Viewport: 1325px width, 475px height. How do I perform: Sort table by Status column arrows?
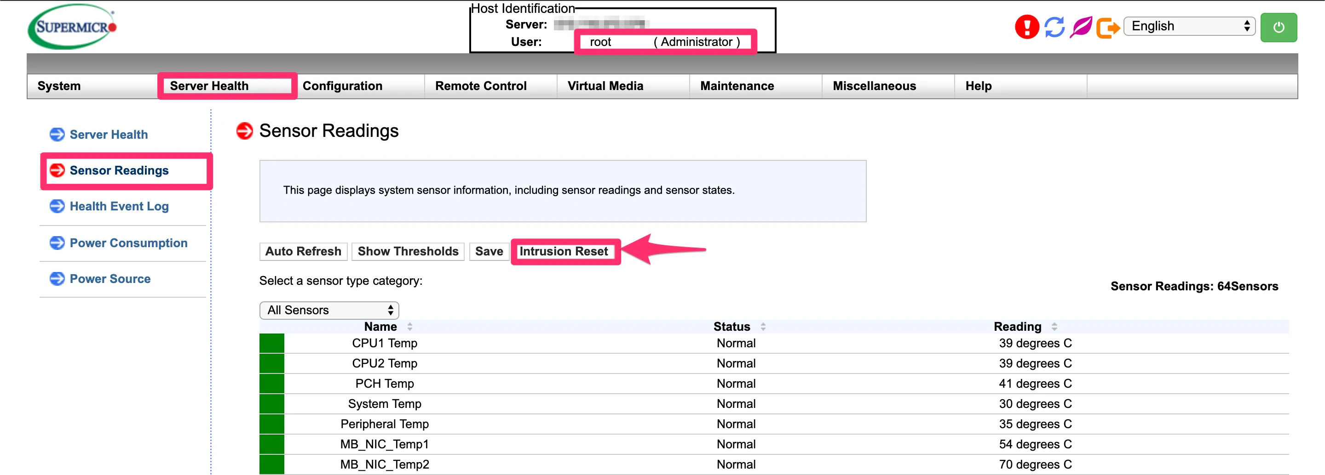click(763, 327)
